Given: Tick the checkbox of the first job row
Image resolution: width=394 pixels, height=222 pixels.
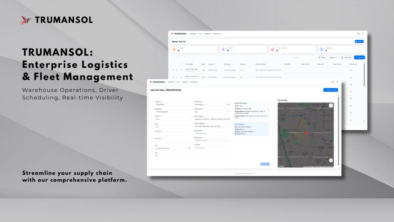Looking at the screenshot, I should (x=182, y=70).
